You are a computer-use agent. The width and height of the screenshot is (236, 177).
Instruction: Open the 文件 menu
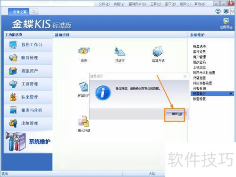104,4
